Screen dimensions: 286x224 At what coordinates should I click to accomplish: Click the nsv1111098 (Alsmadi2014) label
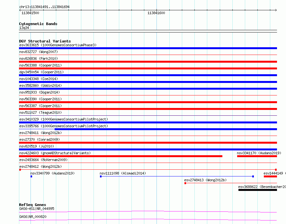pyautogui.click(x=123, y=173)
